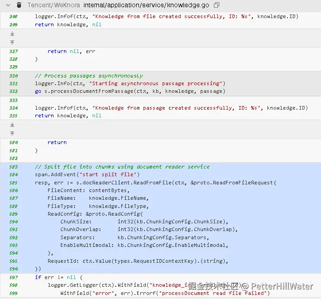Click line number 585

pyautogui.click(x=13, y=183)
